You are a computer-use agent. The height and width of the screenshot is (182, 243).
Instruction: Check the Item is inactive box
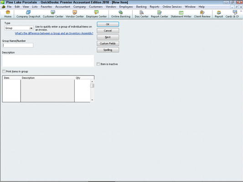(98, 64)
